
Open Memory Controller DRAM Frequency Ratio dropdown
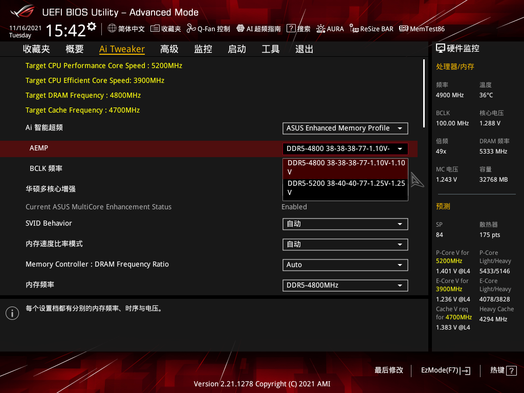345,265
